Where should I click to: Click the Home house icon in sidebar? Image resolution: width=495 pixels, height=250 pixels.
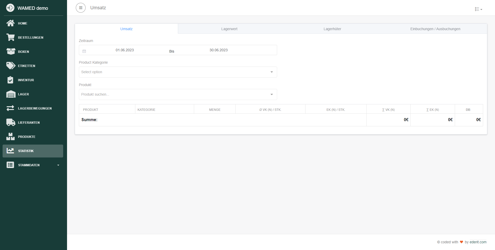click(10, 23)
